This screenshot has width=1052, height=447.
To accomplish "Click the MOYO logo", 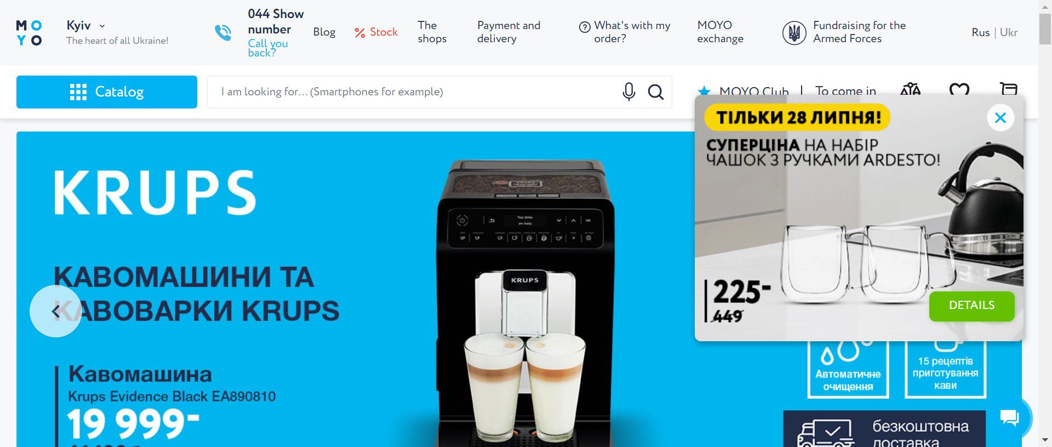I will click(x=29, y=33).
